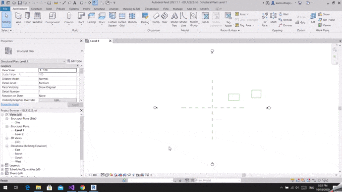Open the File menu tab
Image resolution: width=342 pixels, height=192 pixels.
5,9
